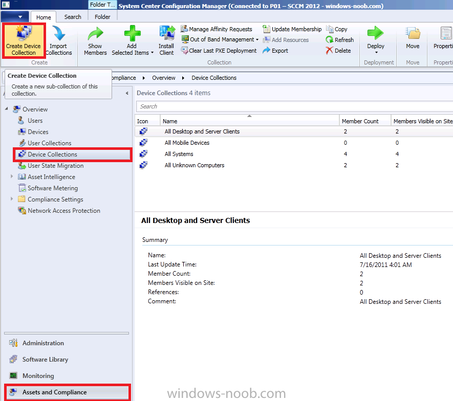Click the Members Visible on Site header
This screenshot has width=453, height=401.
coord(422,121)
